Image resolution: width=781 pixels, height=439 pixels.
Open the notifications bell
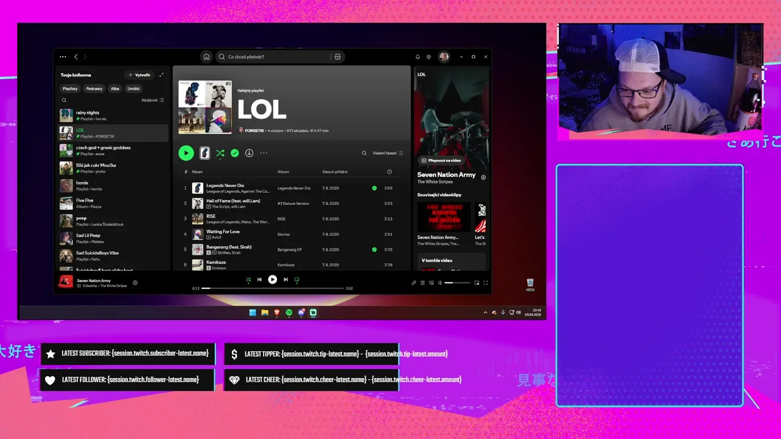[x=418, y=57]
